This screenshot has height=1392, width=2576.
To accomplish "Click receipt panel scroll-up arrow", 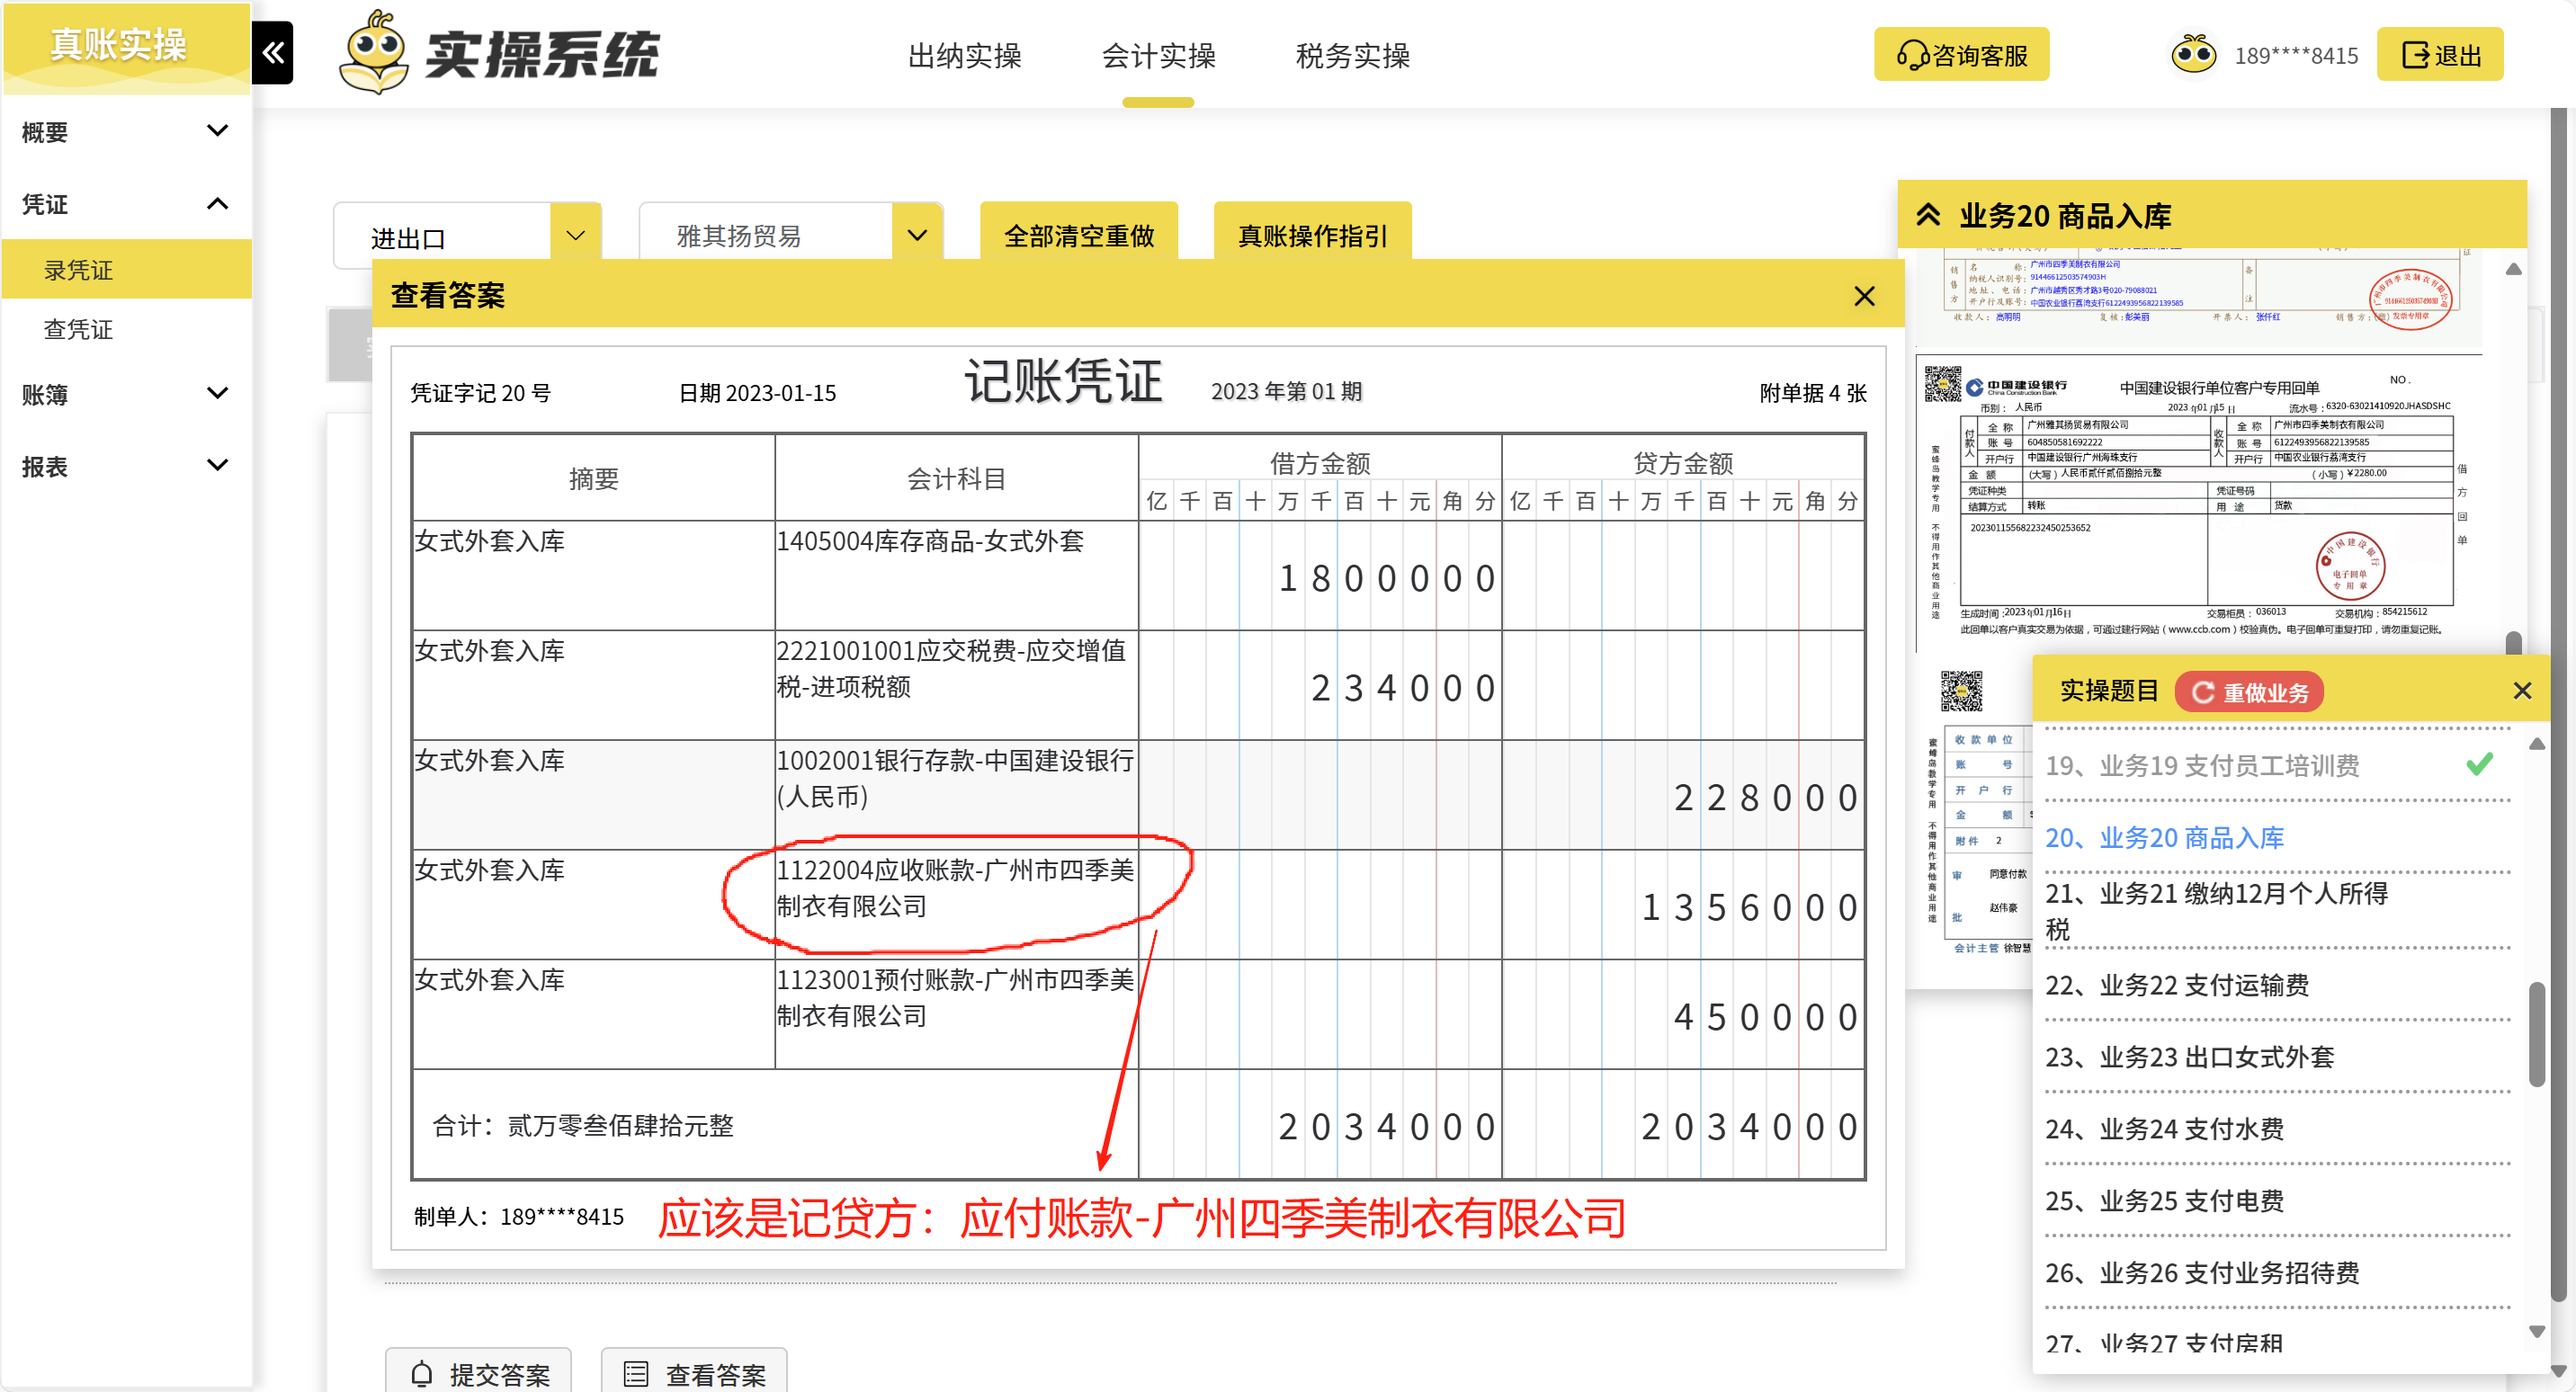I will pos(2514,269).
